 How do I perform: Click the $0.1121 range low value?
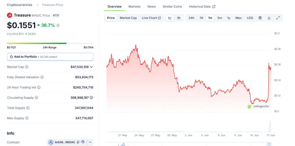click(12, 48)
